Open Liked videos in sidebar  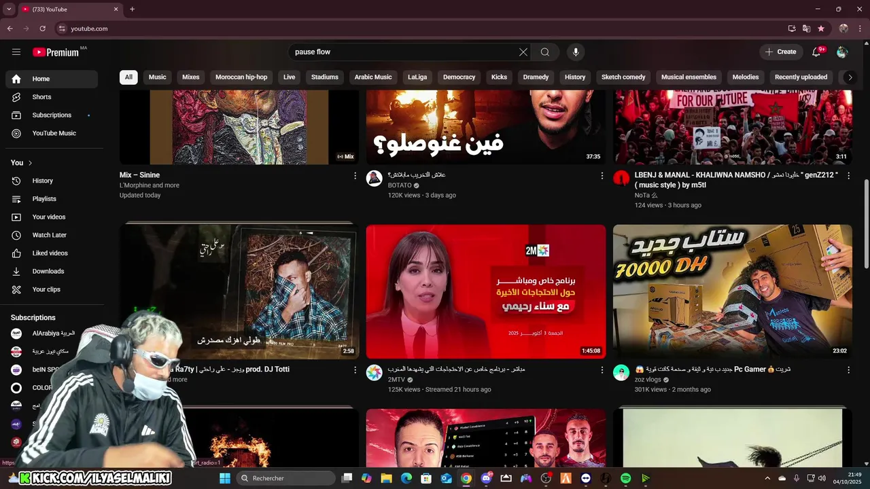tap(52, 253)
